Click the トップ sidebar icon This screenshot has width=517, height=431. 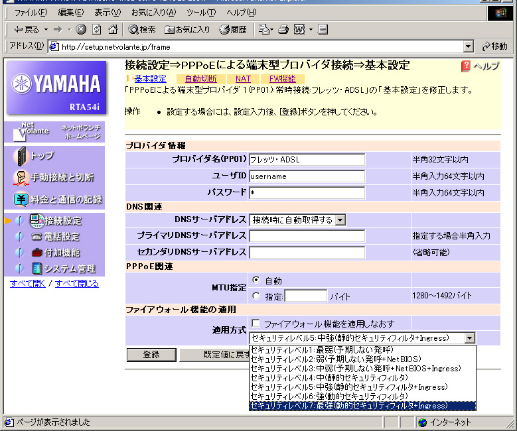point(22,156)
